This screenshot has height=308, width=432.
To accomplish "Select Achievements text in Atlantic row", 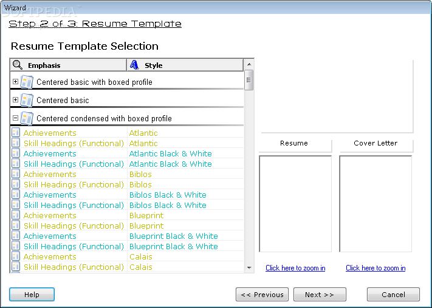I will (x=50, y=133).
